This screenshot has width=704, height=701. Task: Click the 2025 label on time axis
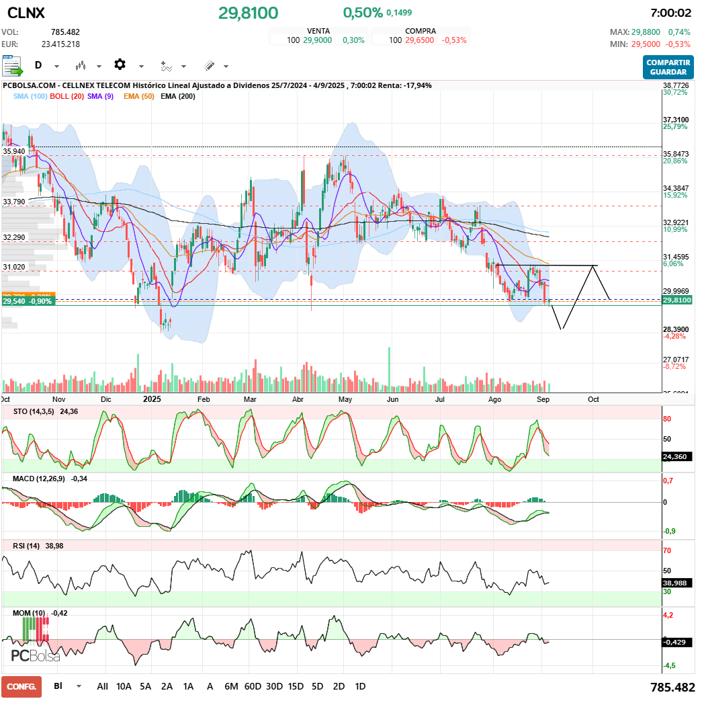(152, 399)
